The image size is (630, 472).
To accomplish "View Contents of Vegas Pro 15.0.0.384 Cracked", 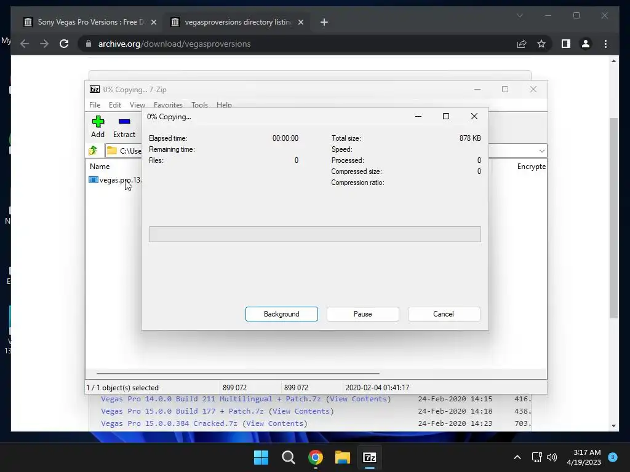I will (x=275, y=423).
